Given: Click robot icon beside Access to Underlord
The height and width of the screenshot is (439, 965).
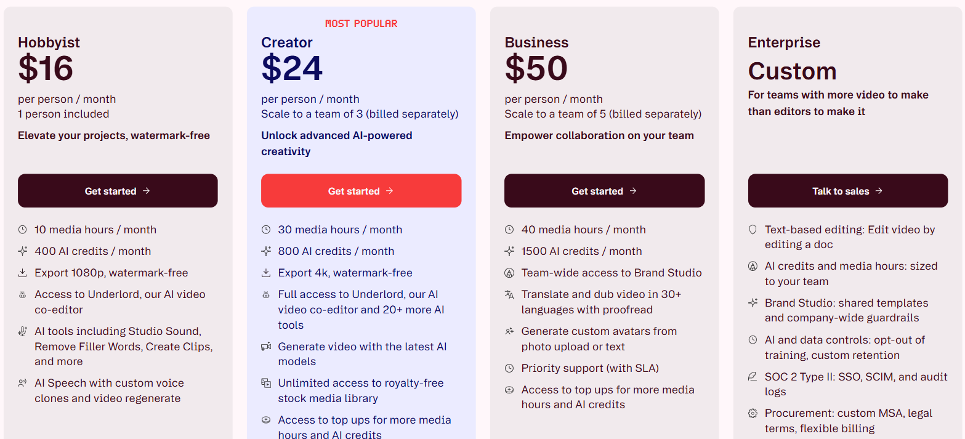Looking at the screenshot, I should click(x=23, y=295).
